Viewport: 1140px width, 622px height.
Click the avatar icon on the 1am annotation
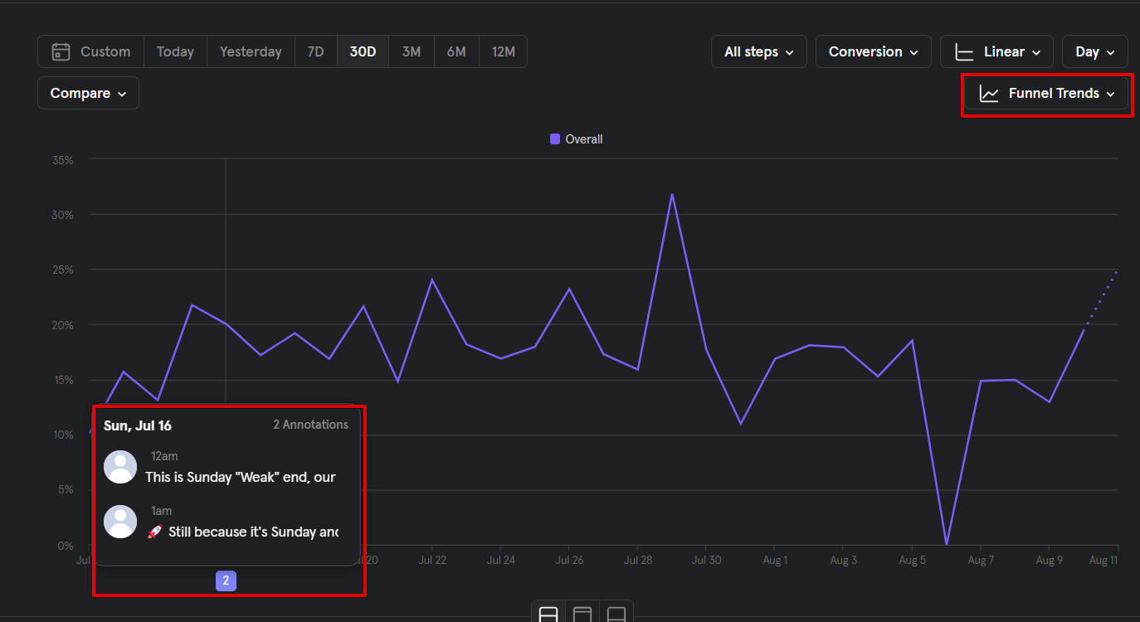click(x=120, y=522)
